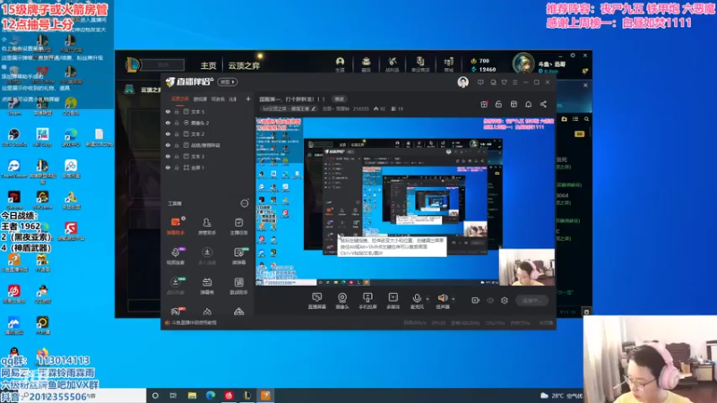Screen dimensions: 717x403
Task: Open the hamburger menu in the companion title bar
Action: (514, 82)
